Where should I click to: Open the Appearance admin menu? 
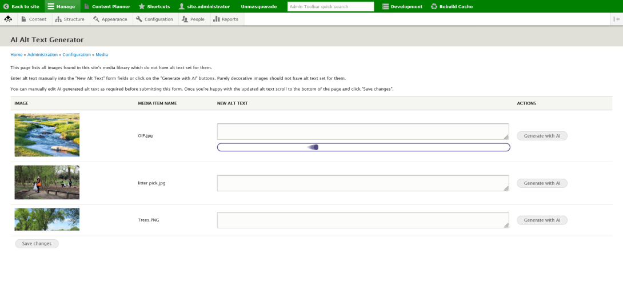tap(110, 19)
